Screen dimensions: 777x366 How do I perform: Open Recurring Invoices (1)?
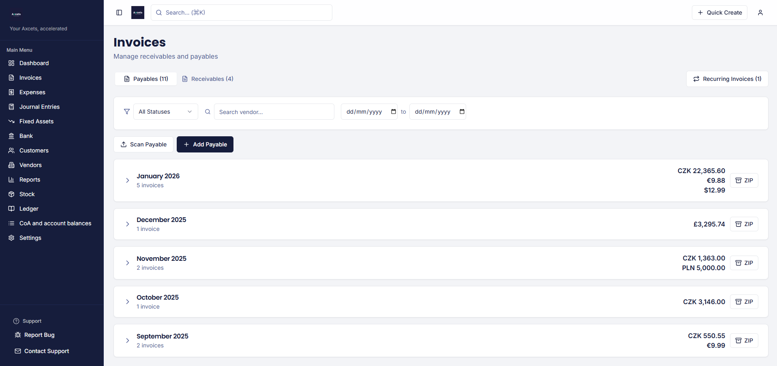(x=727, y=79)
